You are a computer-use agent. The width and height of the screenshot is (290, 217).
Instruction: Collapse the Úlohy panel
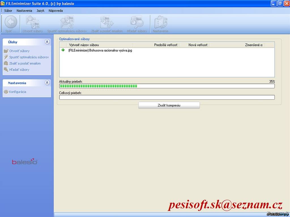point(47,42)
